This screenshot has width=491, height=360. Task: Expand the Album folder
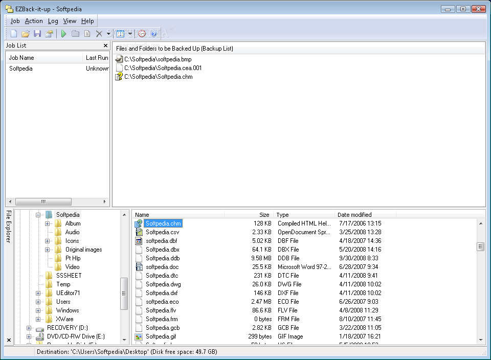tap(47, 223)
